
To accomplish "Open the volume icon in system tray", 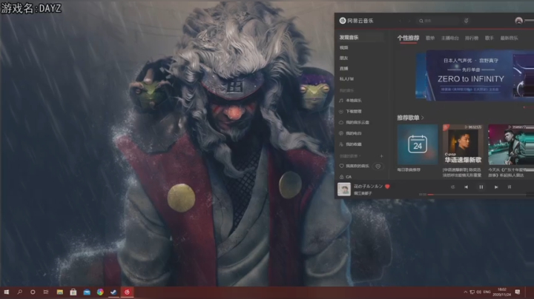I will pyautogui.click(x=478, y=292).
